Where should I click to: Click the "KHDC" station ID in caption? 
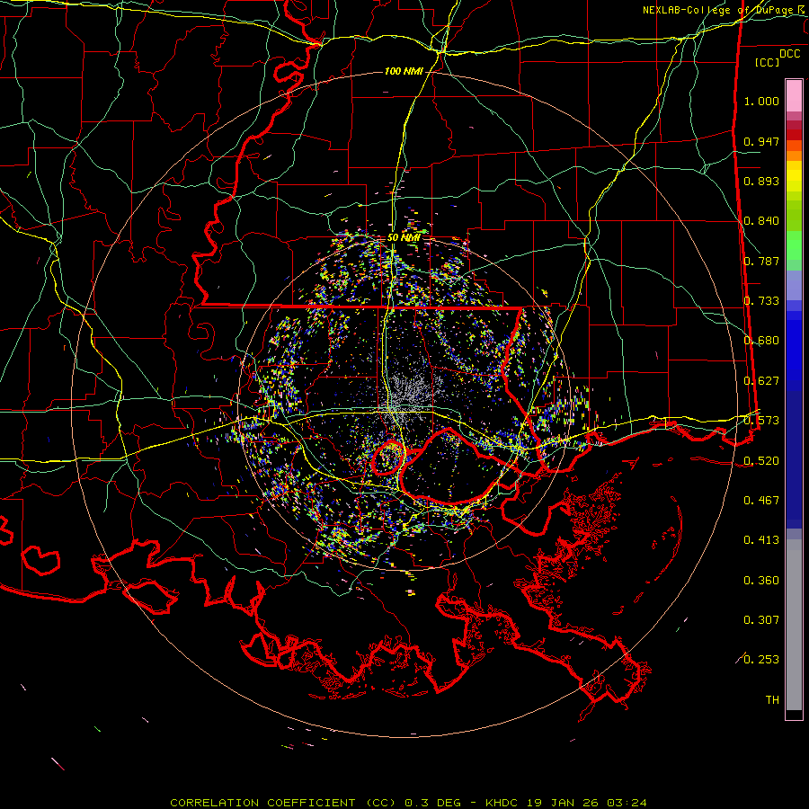tap(503, 803)
